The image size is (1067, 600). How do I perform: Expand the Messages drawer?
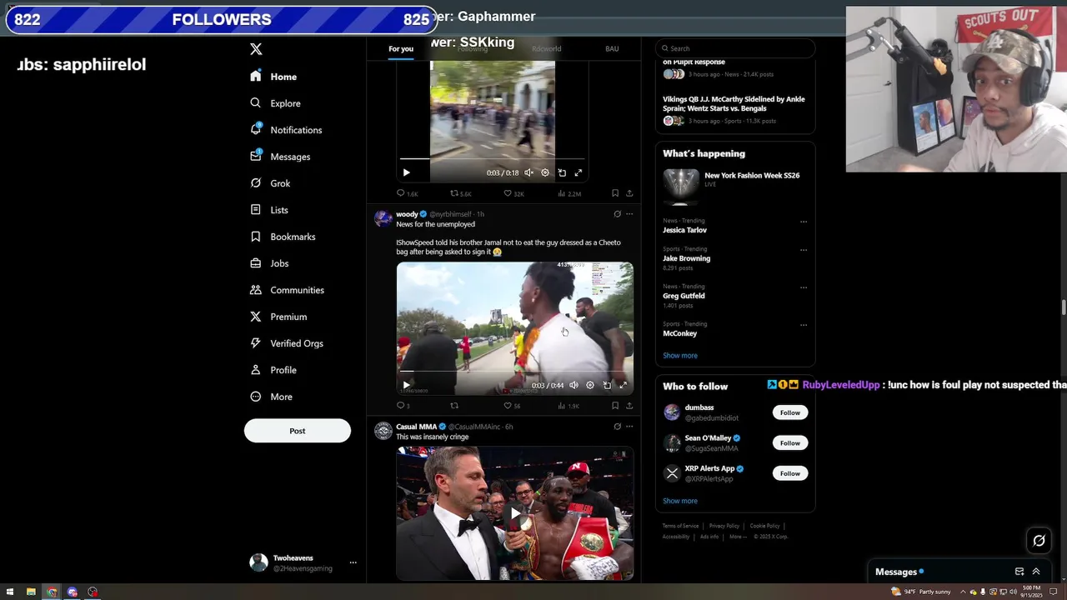[x=1036, y=572]
